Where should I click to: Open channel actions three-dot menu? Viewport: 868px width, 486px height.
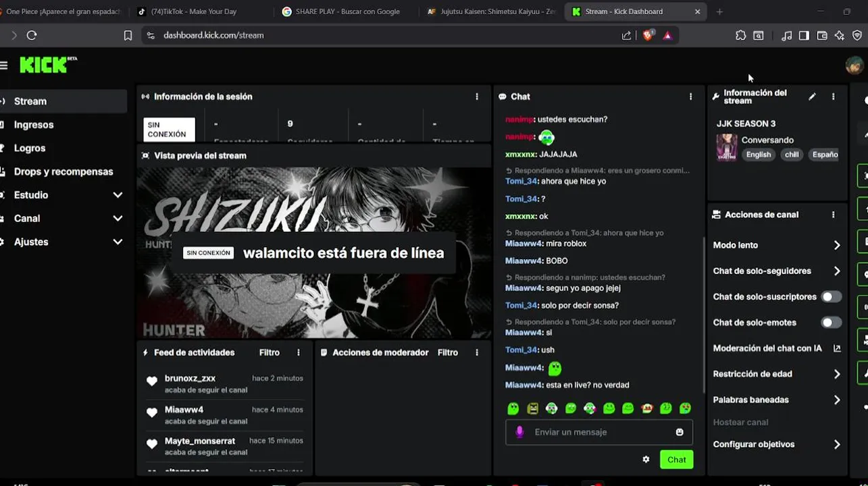(833, 215)
